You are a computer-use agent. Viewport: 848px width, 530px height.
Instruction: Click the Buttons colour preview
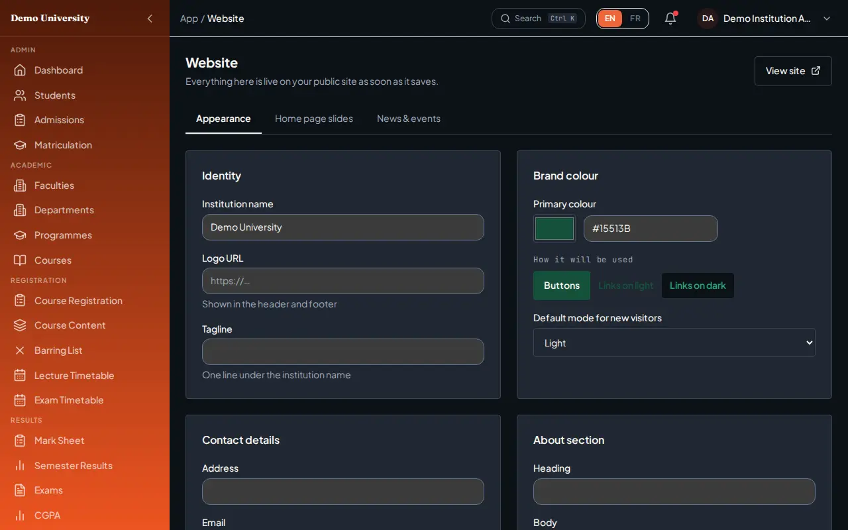point(562,286)
